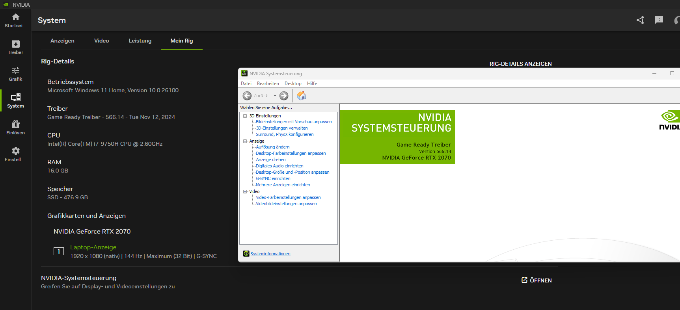Click RIG-DETAILS ANZEIGEN
The image size is (680, 310).
click(x=520, y=64)
